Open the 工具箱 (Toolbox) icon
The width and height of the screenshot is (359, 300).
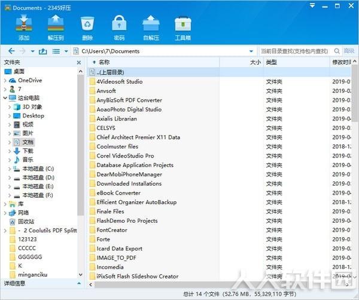tap(182, 28)
